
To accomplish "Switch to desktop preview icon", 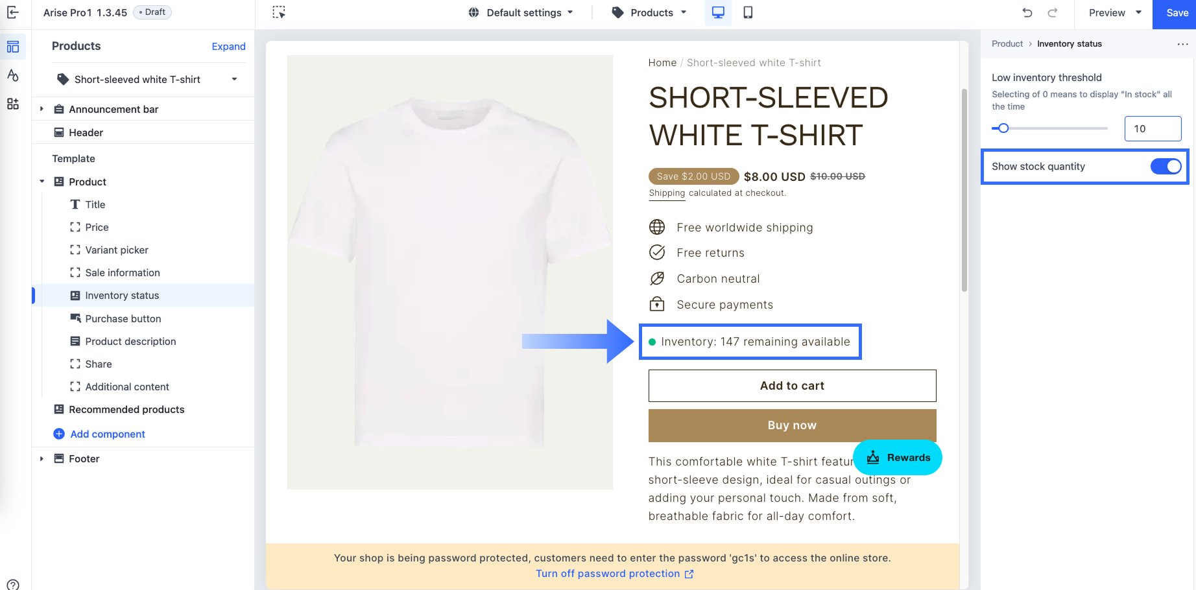I will (718, 12).
